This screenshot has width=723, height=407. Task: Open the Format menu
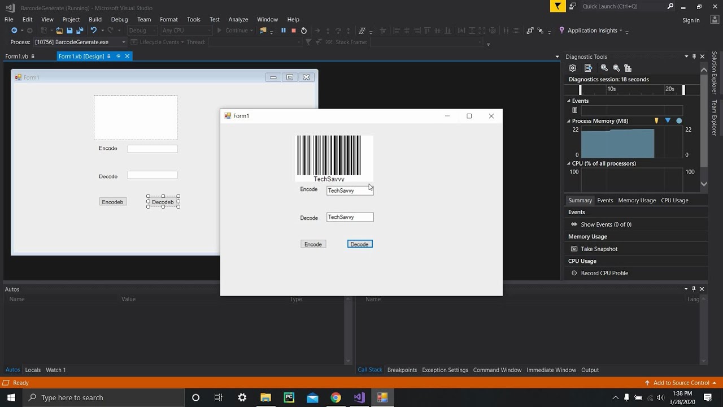[x=168, y=19]
